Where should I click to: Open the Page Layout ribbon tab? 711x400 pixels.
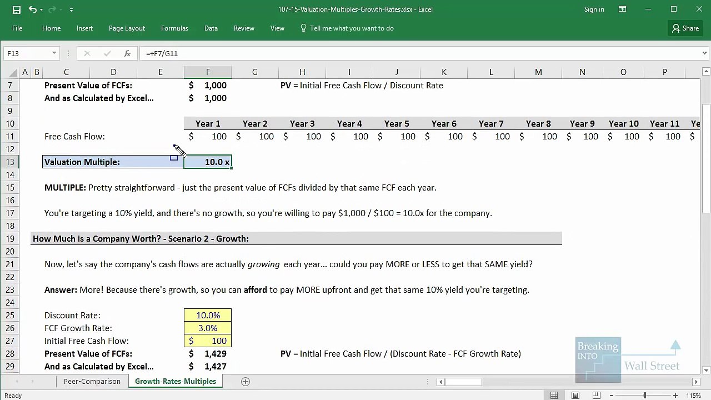tap(127, 28)
